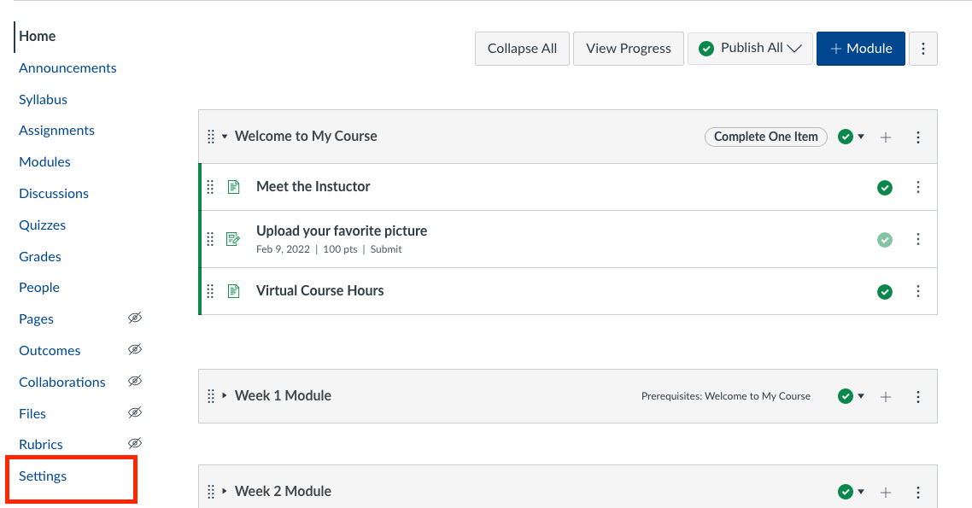Click the View Progress button
The width and height of the screenshot is (972, 508).
[x=628, y=48]
